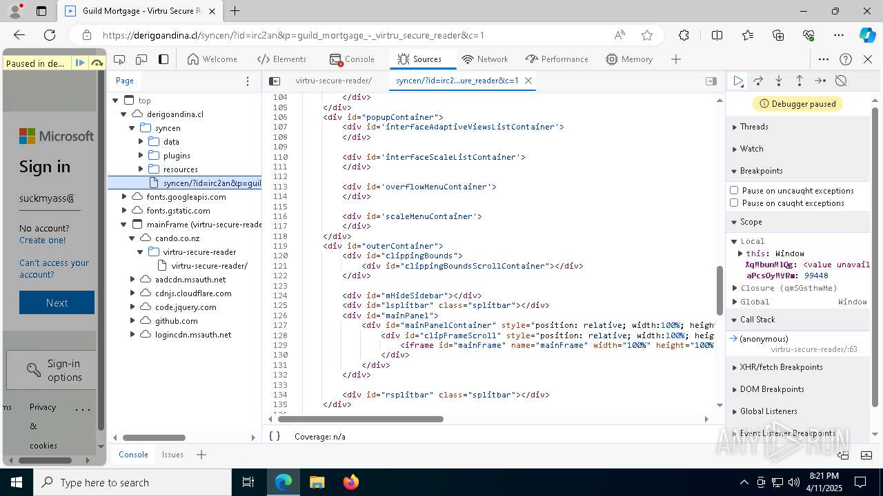The width and height of the screenshot is (883, 496).
Task: Open the Welcome tab
Action: tap(212, 59)
